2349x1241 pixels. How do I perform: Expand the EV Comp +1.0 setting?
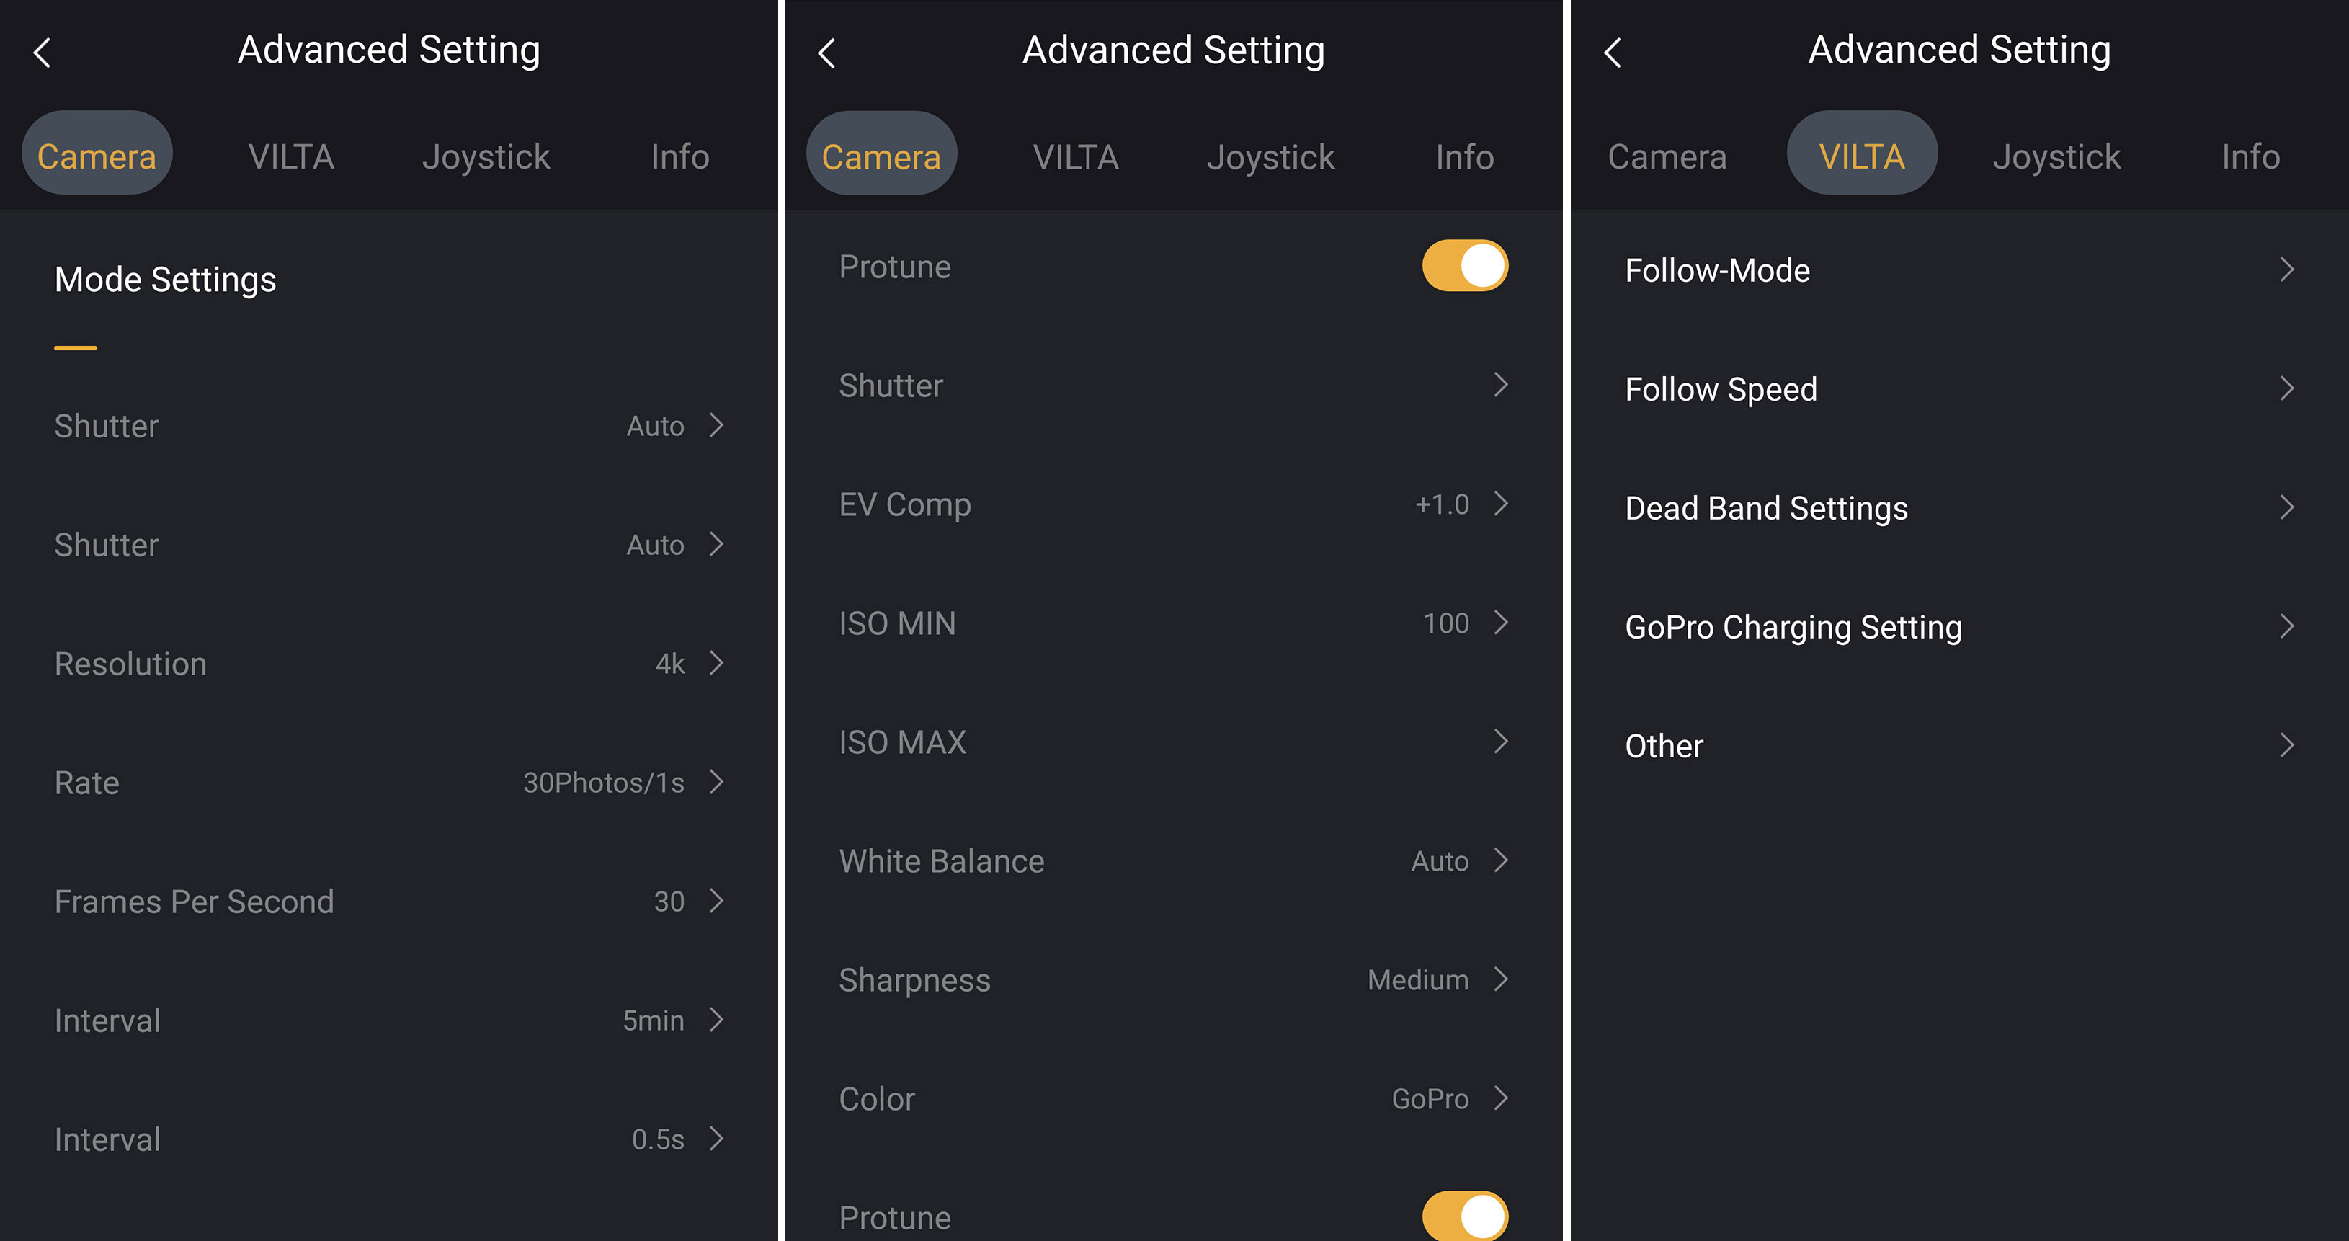point(1500,504)
